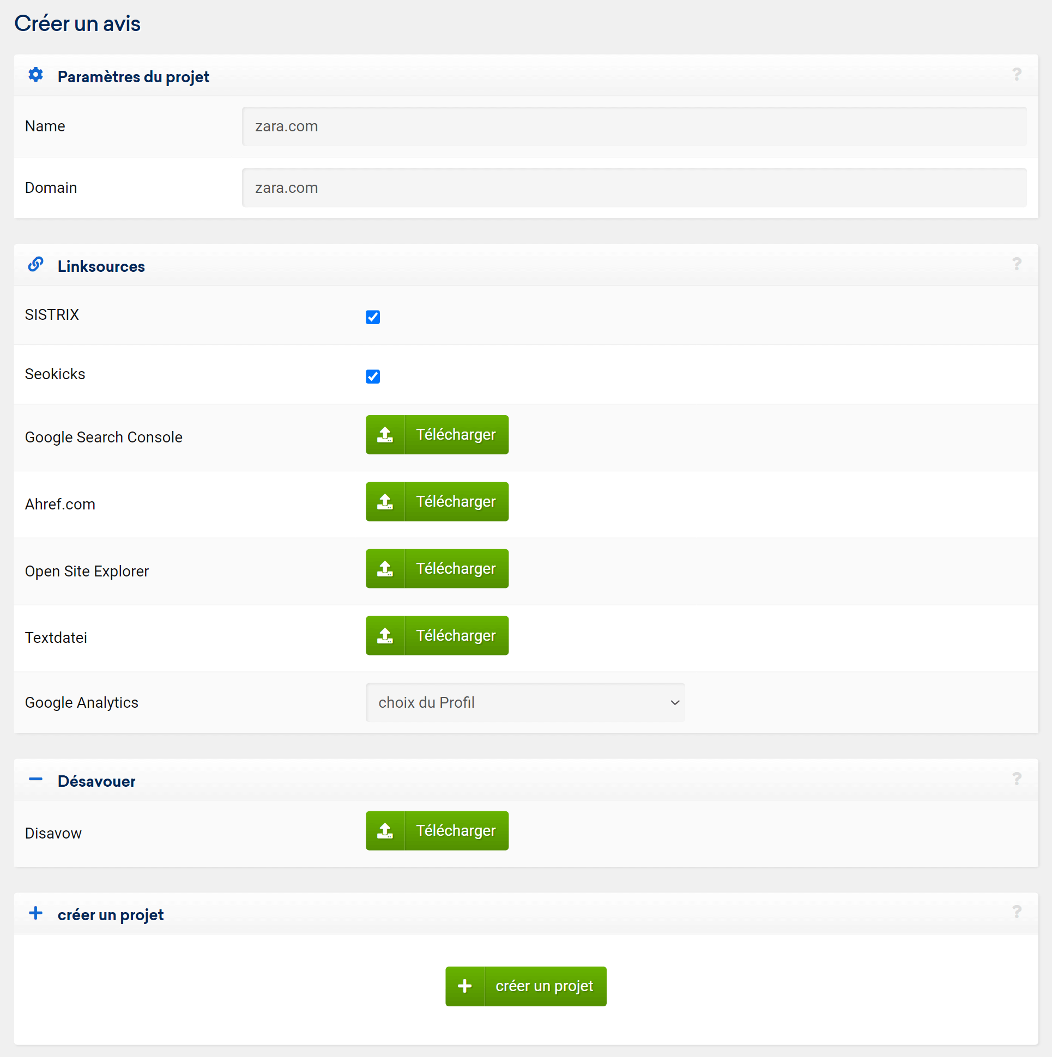
Task: Click the green créer un projet button
Action: (525, 986)
